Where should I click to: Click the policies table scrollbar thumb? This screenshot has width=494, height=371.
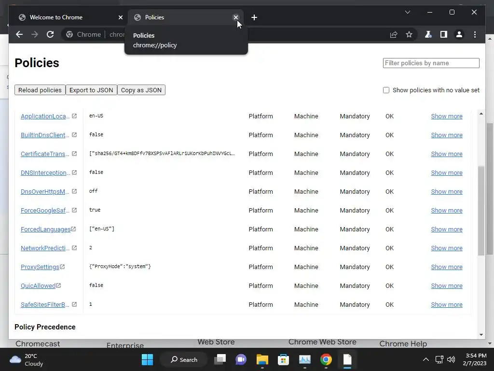(x=481, y=211)
